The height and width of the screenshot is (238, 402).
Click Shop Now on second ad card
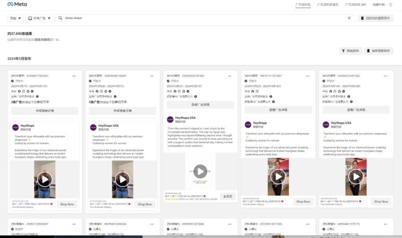pyautogui.click(x=145, y=204)
